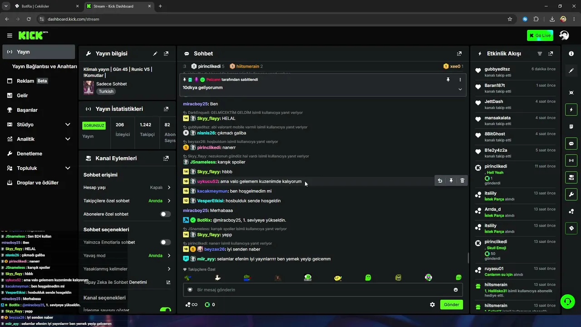Open Yayın Bağlantısı ve Anahtarı
Viewport: 581px width, 327px height.
point(44,66)
